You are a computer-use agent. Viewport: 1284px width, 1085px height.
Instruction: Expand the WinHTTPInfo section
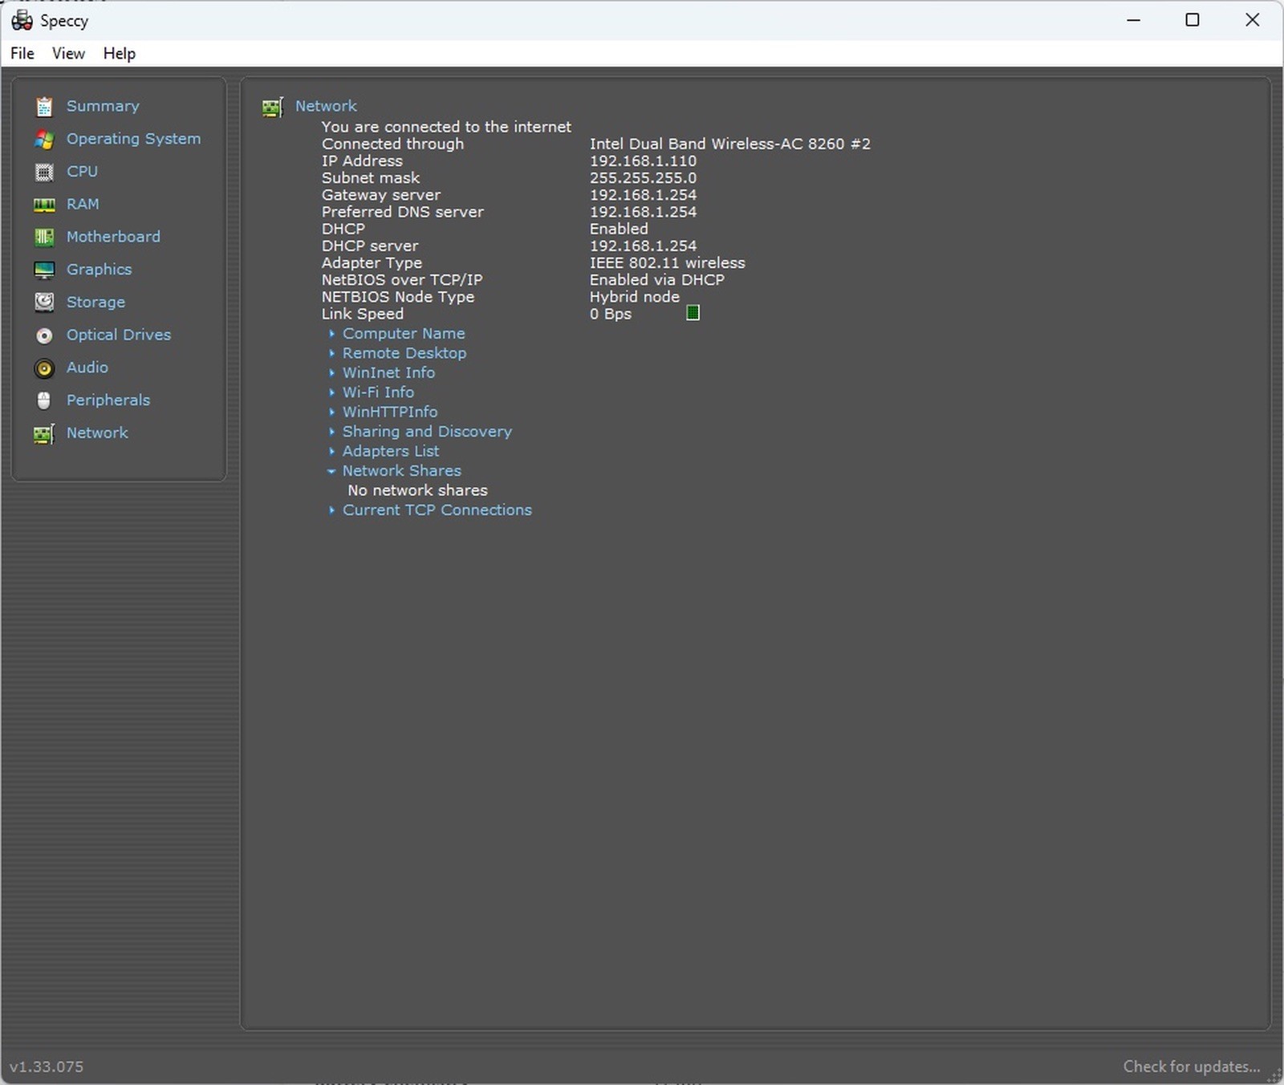(331, 412)
